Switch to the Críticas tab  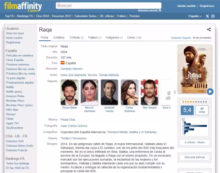[77, 38]
